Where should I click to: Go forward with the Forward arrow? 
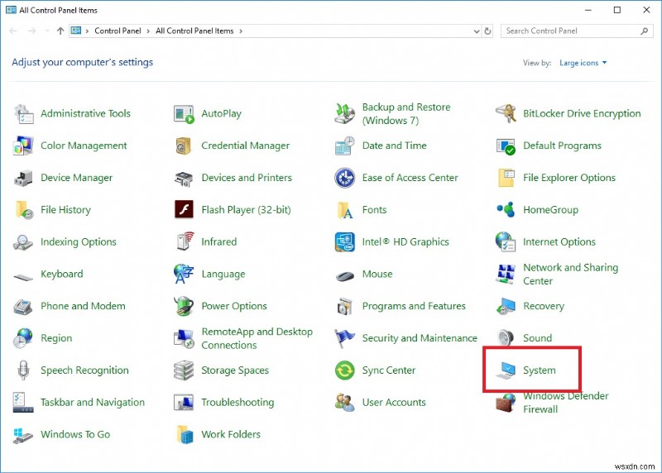tap(32, 31)
